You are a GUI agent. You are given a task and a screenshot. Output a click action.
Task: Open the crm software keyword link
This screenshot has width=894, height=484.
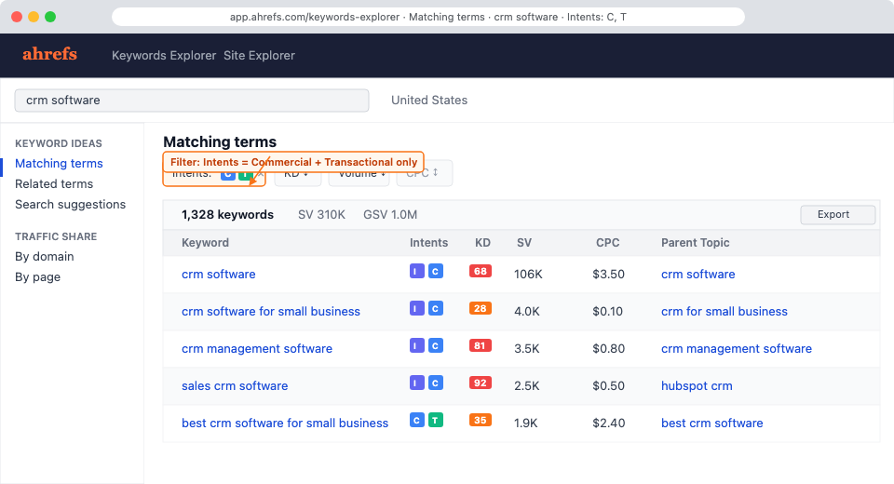point(218,275)
